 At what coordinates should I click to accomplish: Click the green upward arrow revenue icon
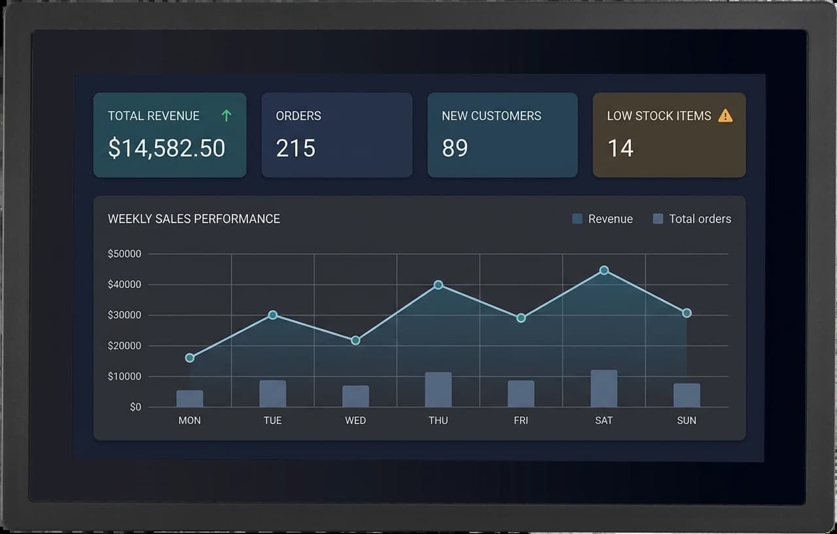coord(226,116)
